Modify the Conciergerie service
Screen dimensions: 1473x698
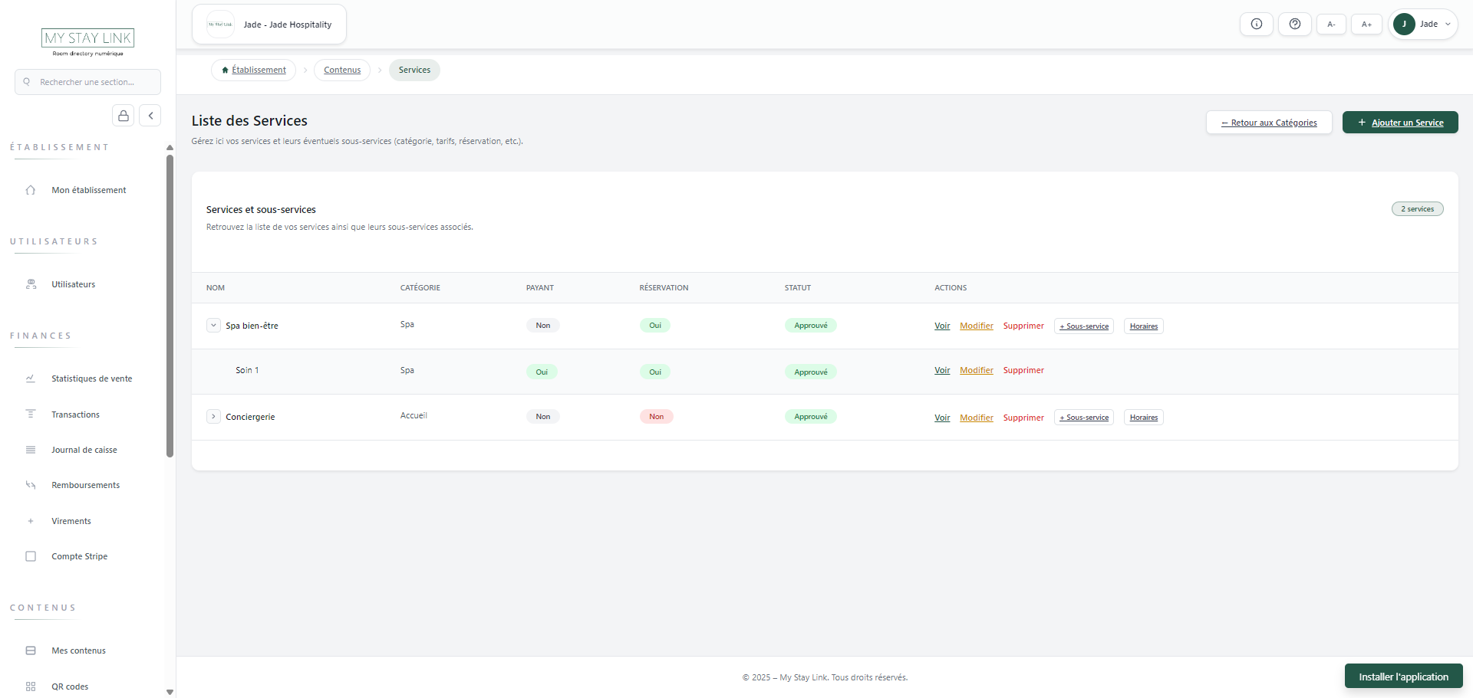pyautogui.click(x=976, y=417)
